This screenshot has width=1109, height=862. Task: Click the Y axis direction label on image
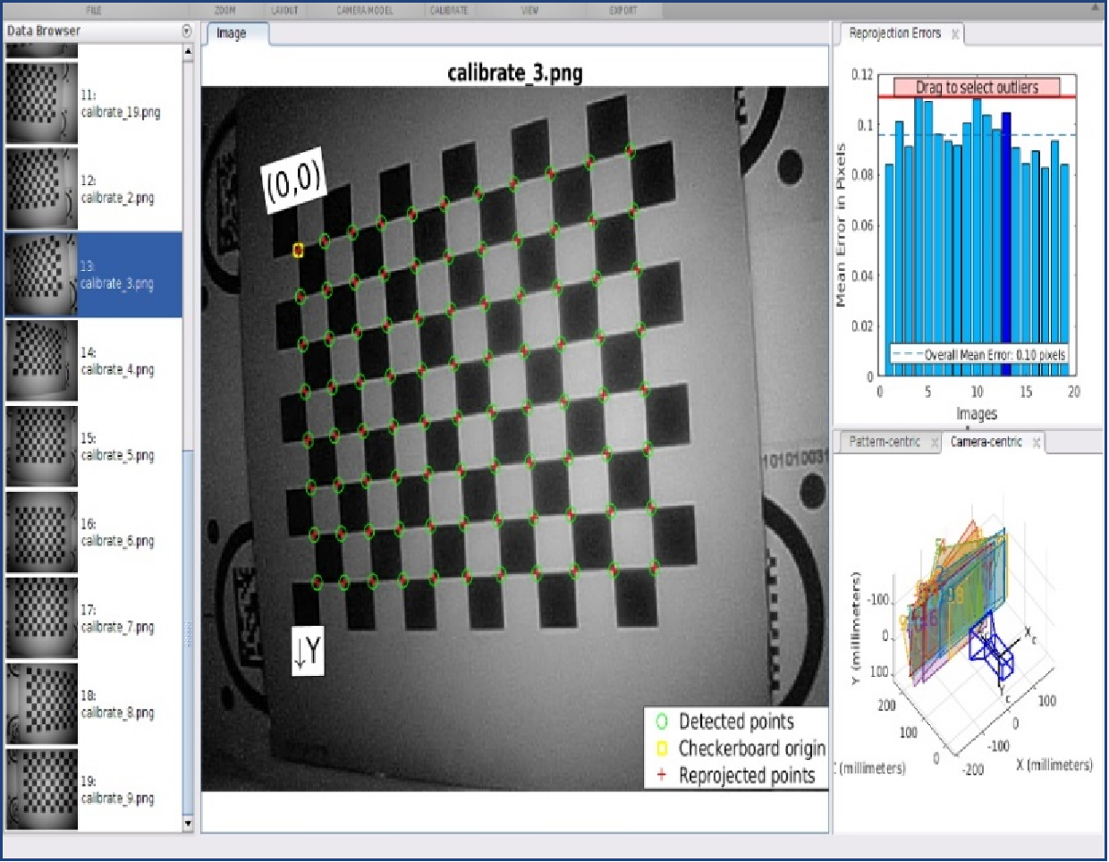coord(308,651)
